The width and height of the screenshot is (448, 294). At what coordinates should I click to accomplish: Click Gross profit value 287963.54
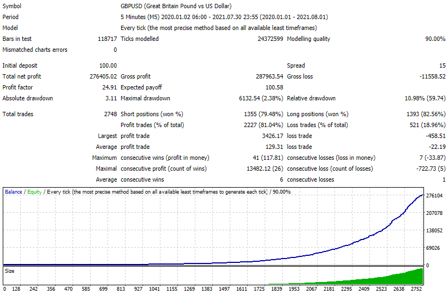pos(270,76)
